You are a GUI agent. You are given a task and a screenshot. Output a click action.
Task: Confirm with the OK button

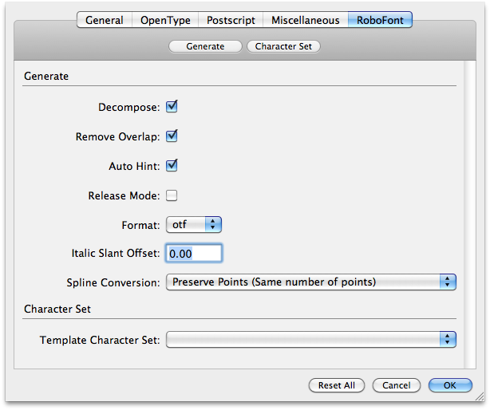point(450,385)
